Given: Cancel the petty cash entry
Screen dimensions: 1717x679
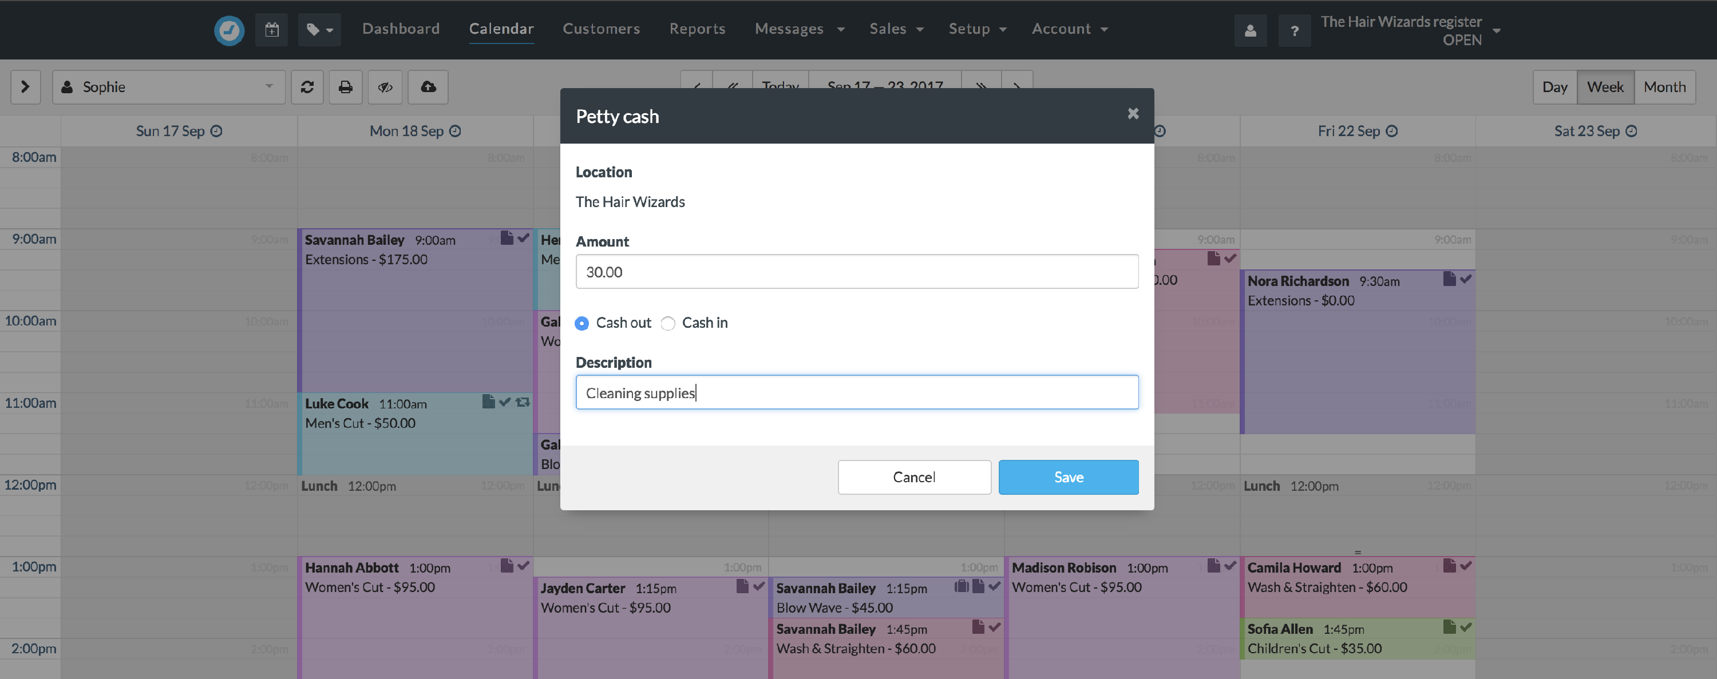Looking at the screenshot, I should [x=914, y=477].
